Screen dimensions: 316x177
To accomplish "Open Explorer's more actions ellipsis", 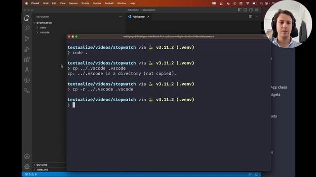I will tap(120, 17).
